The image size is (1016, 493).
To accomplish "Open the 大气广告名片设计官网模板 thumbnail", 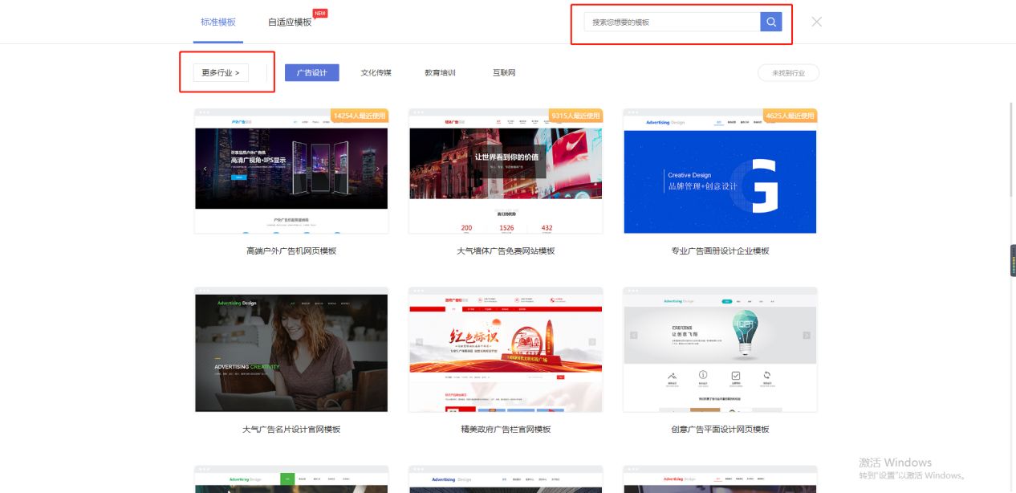I will click(x=291, y=348).
